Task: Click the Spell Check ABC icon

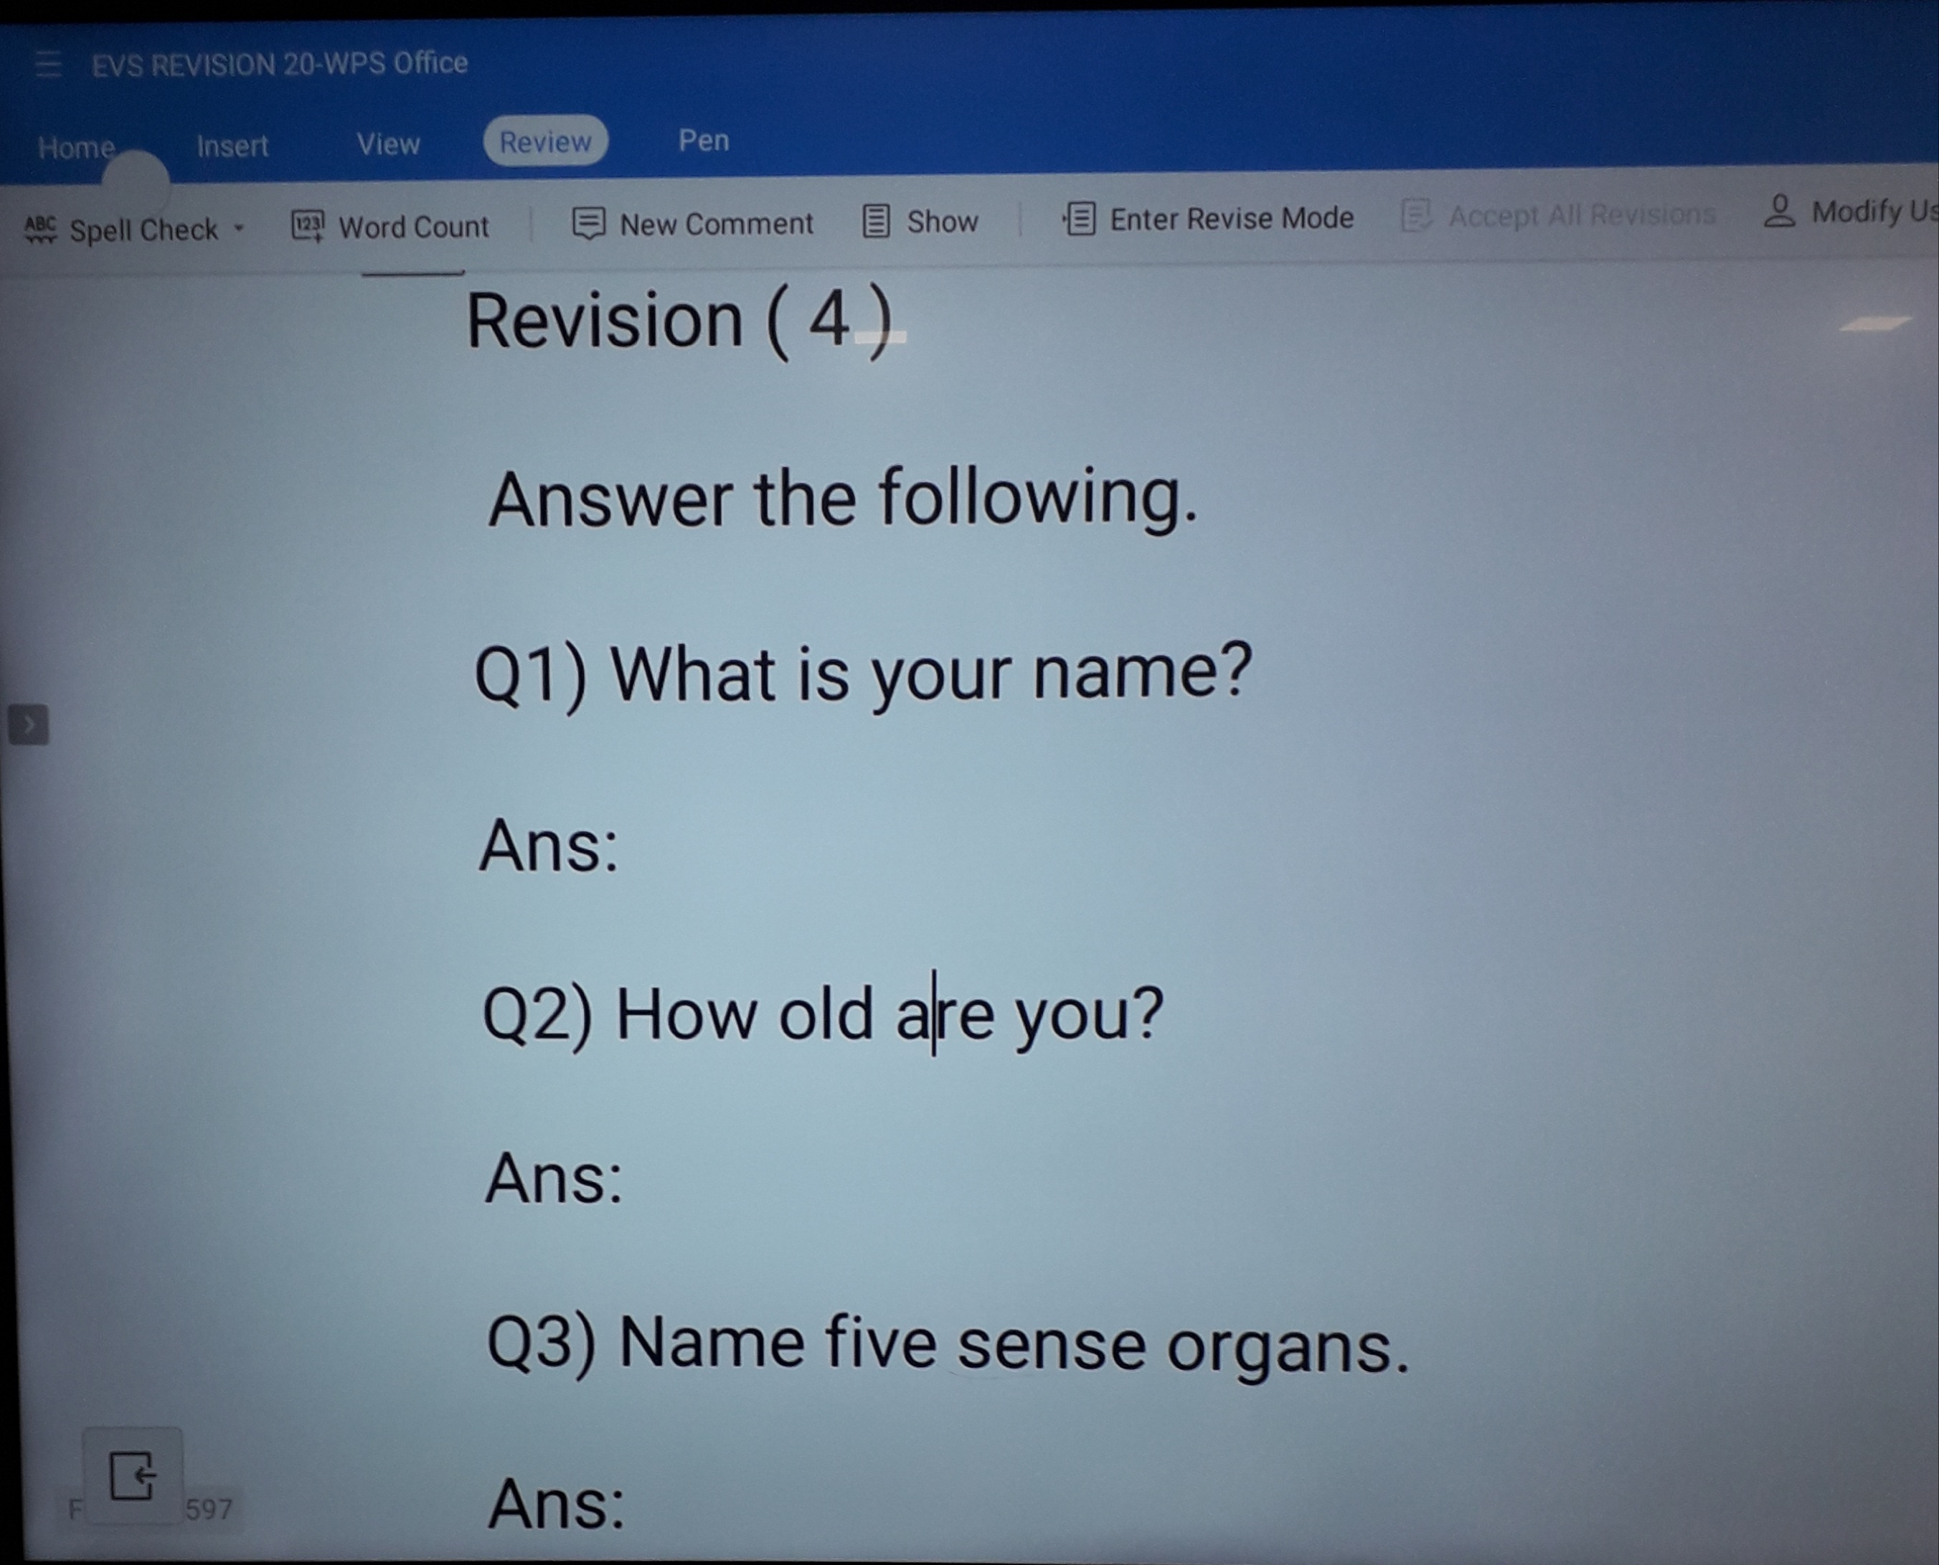Action: point(41,229)
